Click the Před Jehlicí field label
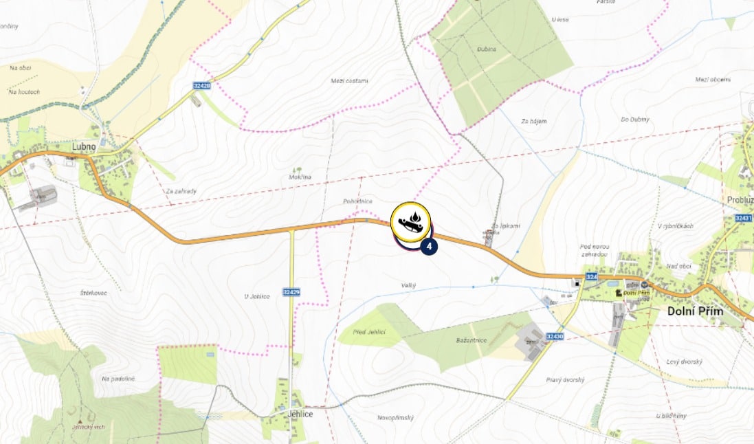 [369, 332]
